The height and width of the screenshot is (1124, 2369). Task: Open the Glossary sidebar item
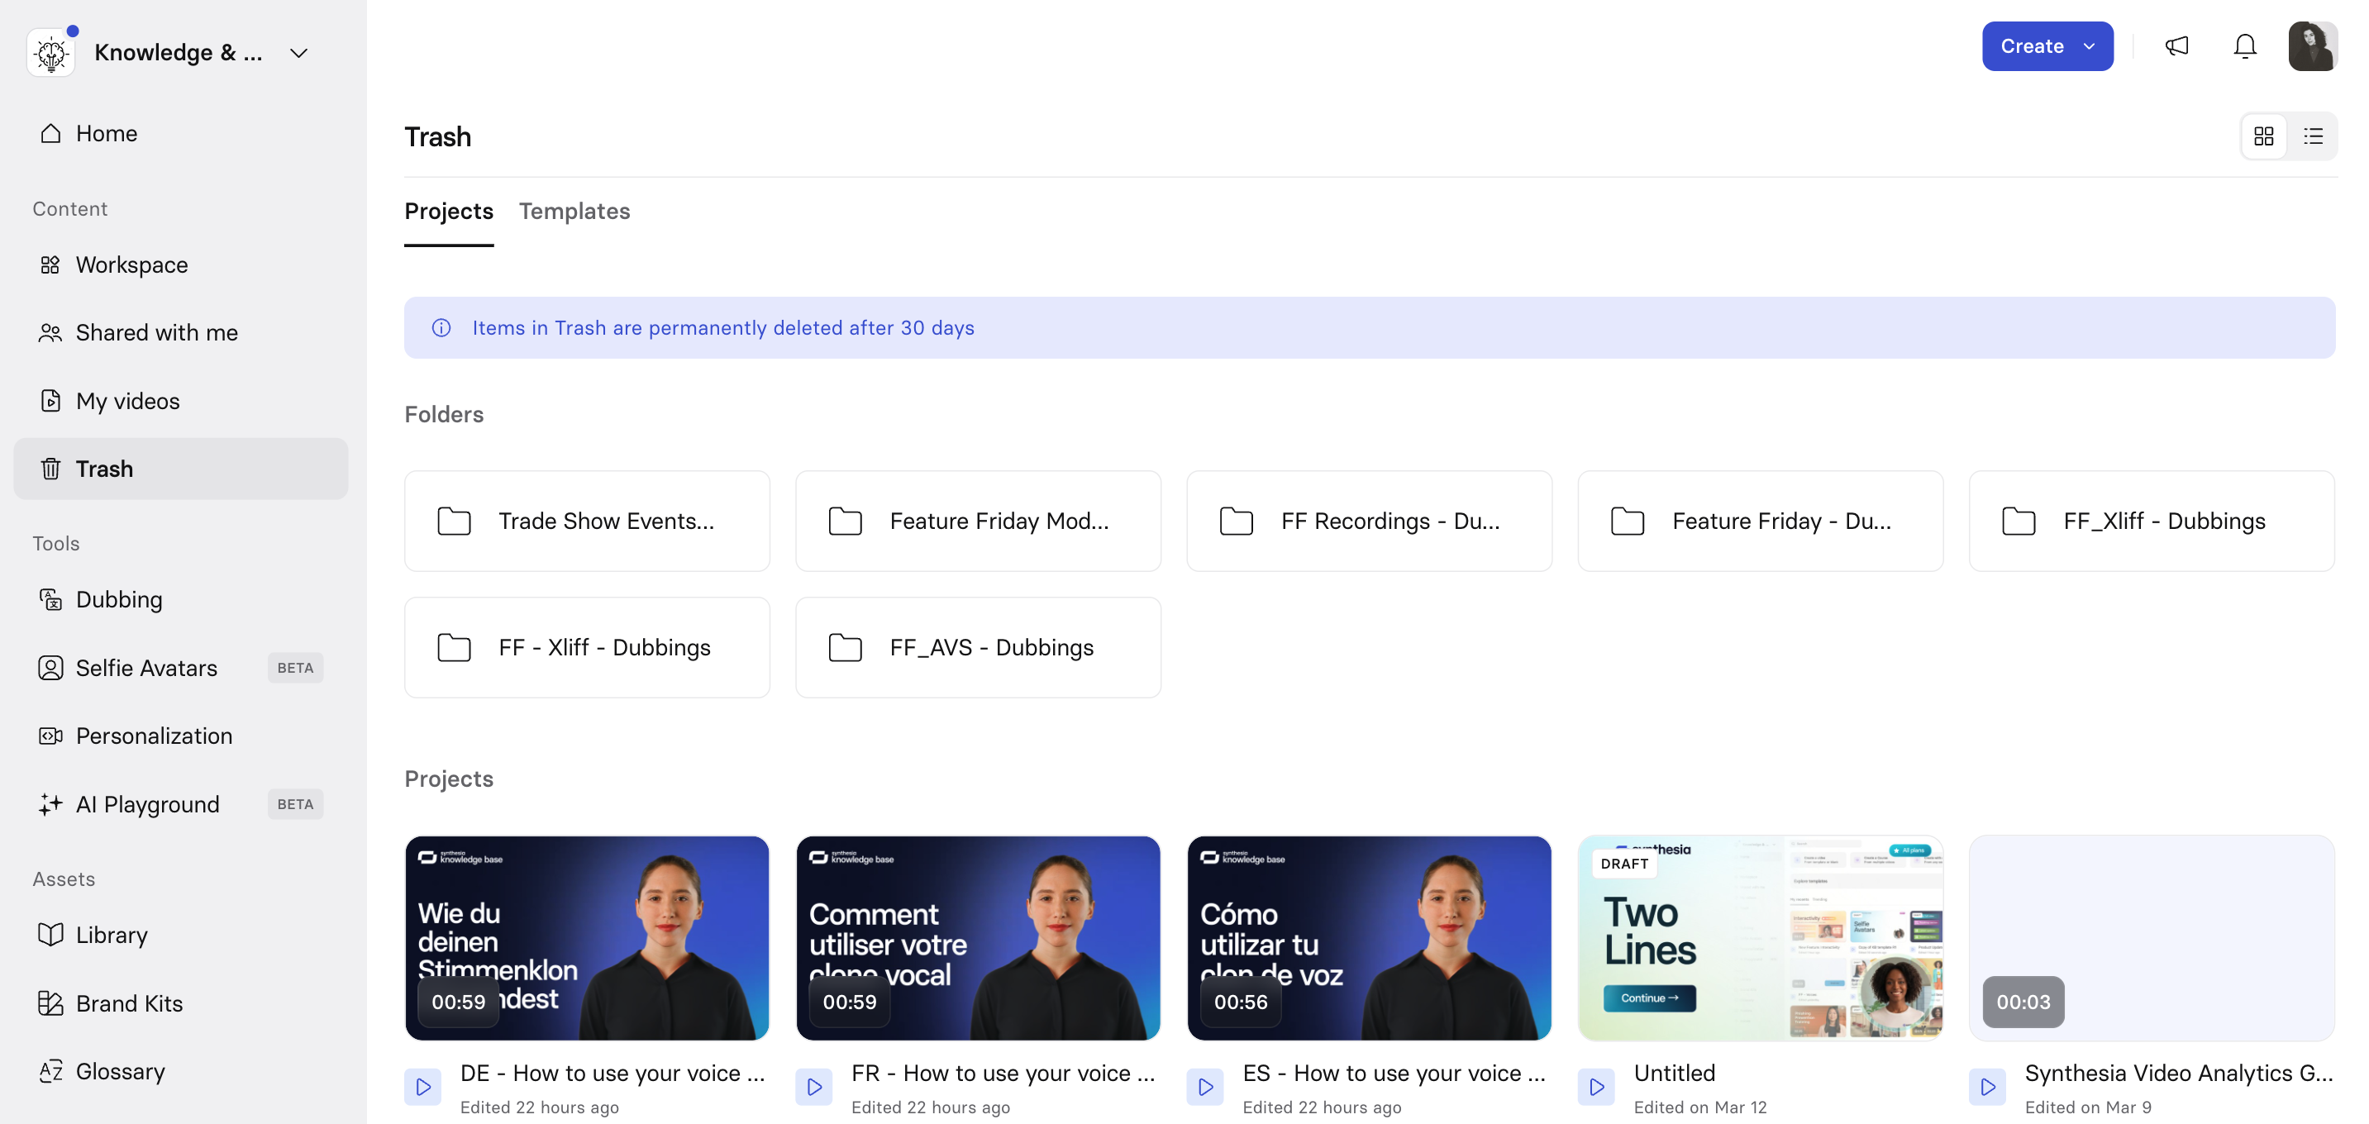pos(120,1070)
